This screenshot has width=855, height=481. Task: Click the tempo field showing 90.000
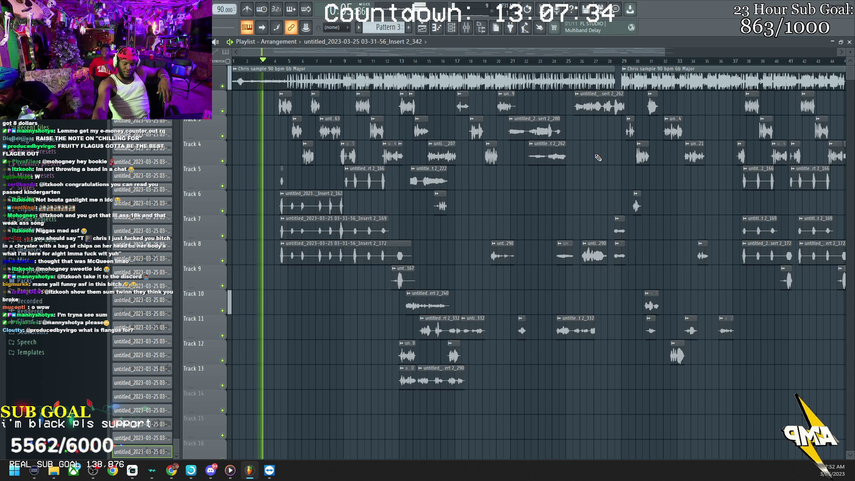225,10
